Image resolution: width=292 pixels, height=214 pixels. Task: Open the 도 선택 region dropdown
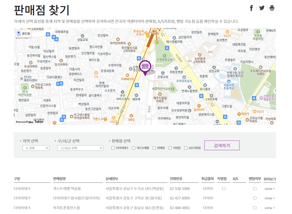point(36,148)
